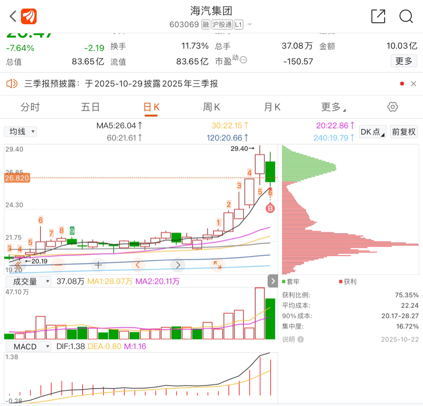
Task: Open the 说明 info icon
Action: click(300, 340)
